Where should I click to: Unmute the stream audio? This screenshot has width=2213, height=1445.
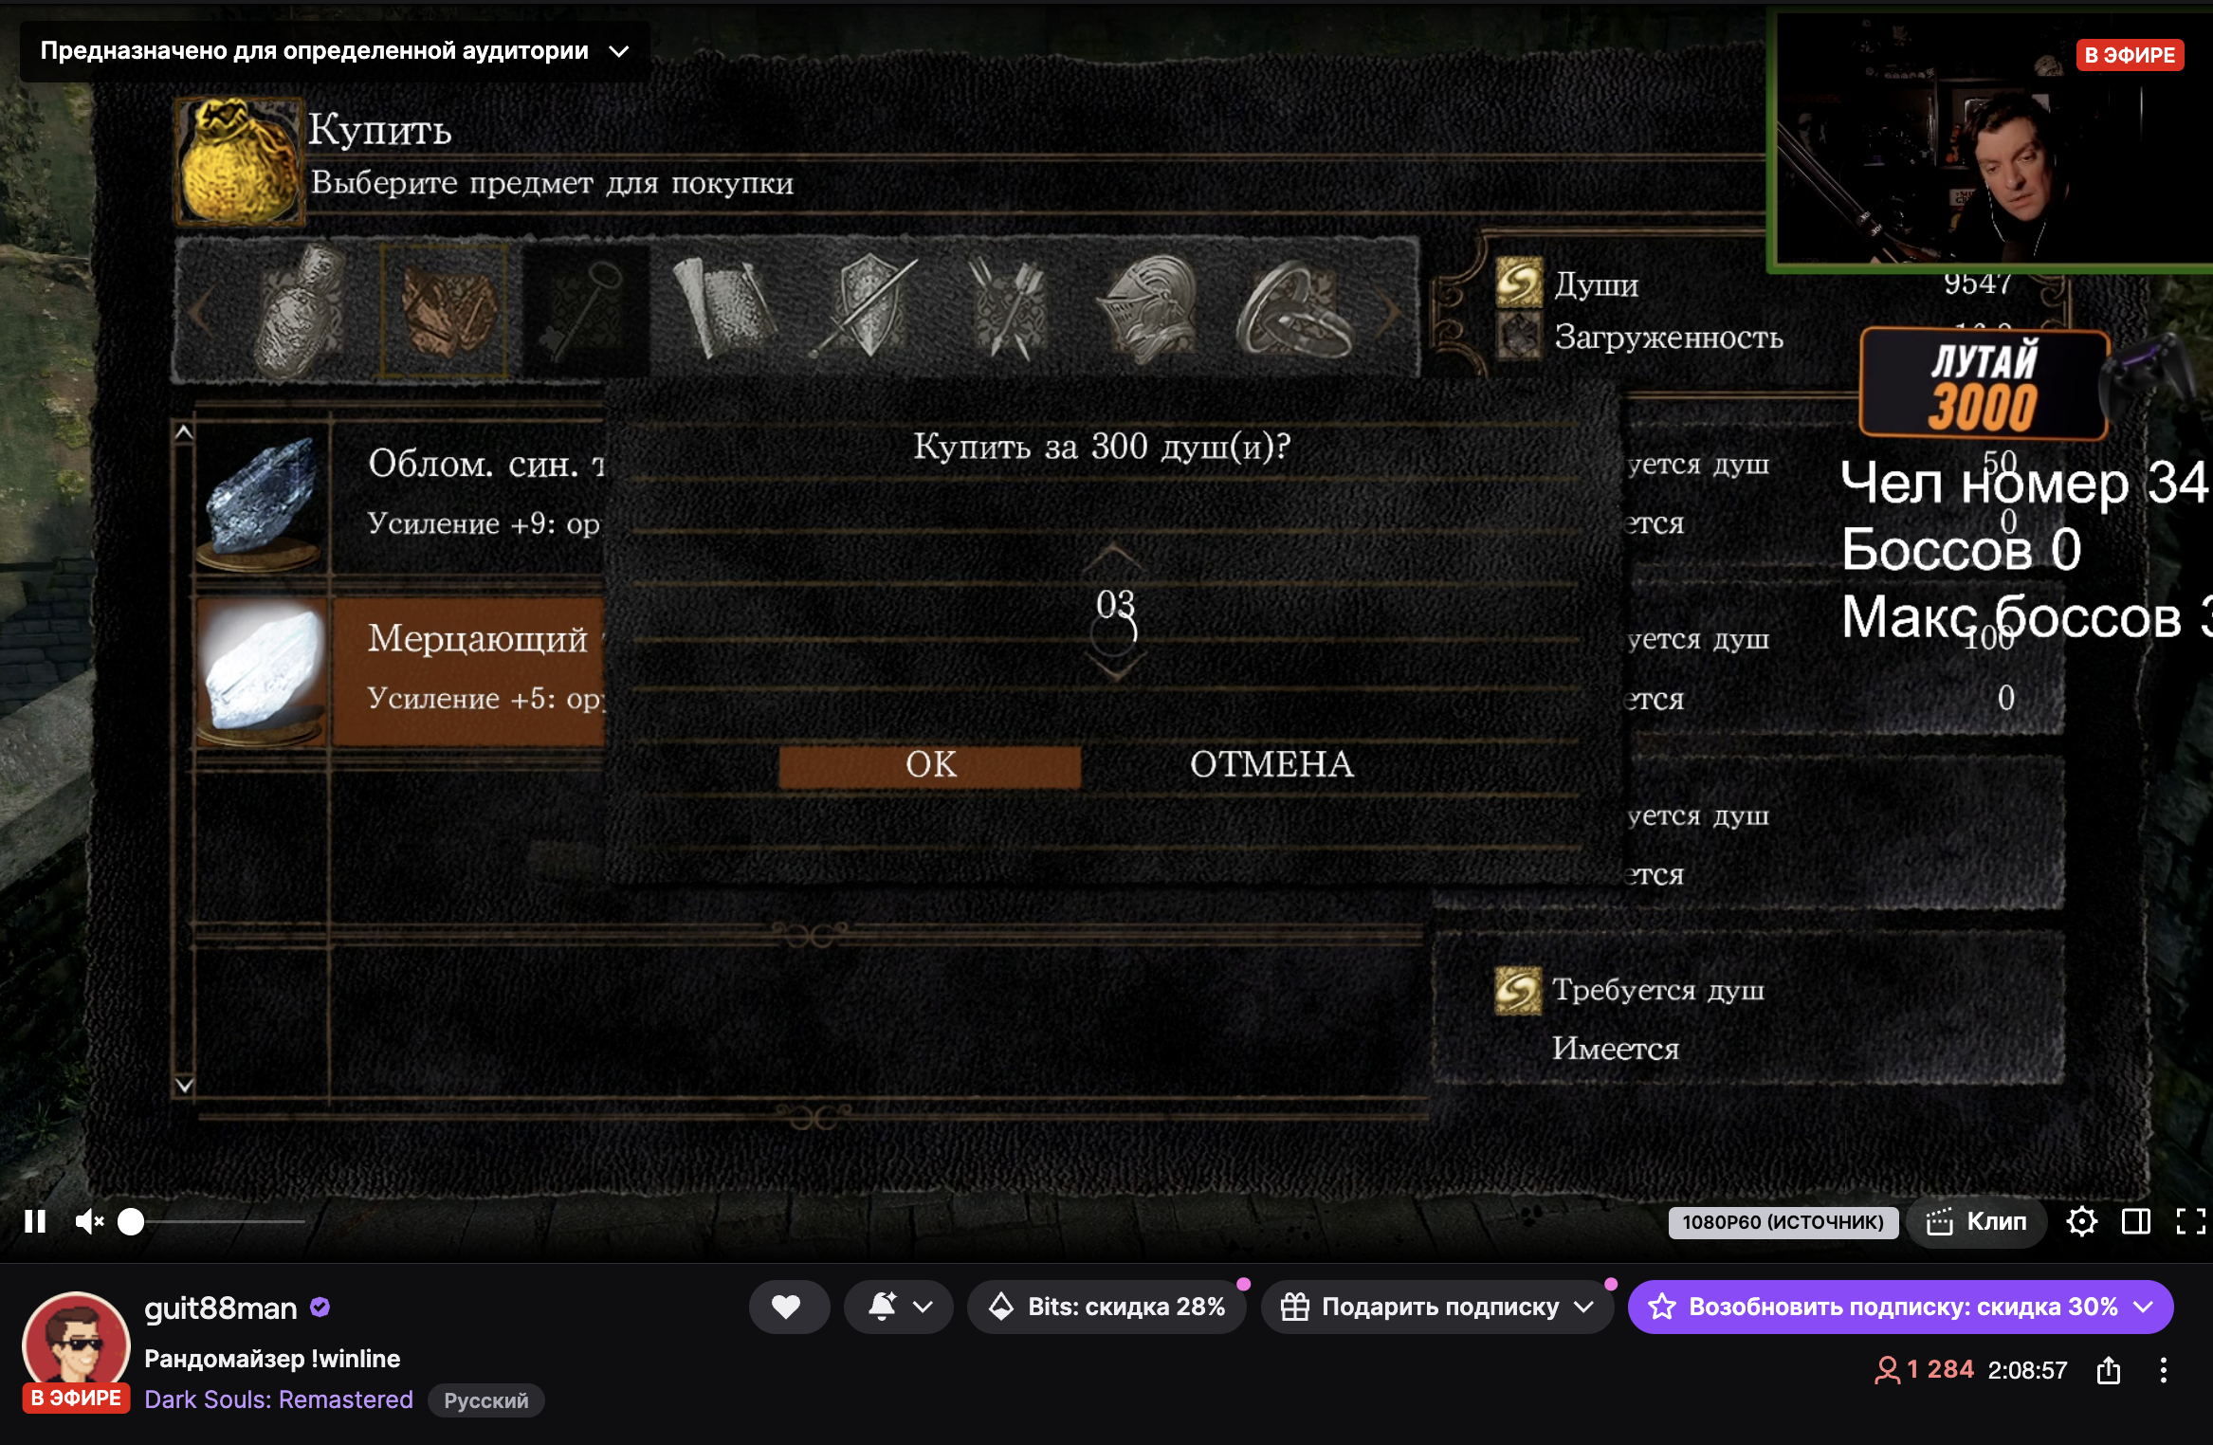coord(89,1221)
